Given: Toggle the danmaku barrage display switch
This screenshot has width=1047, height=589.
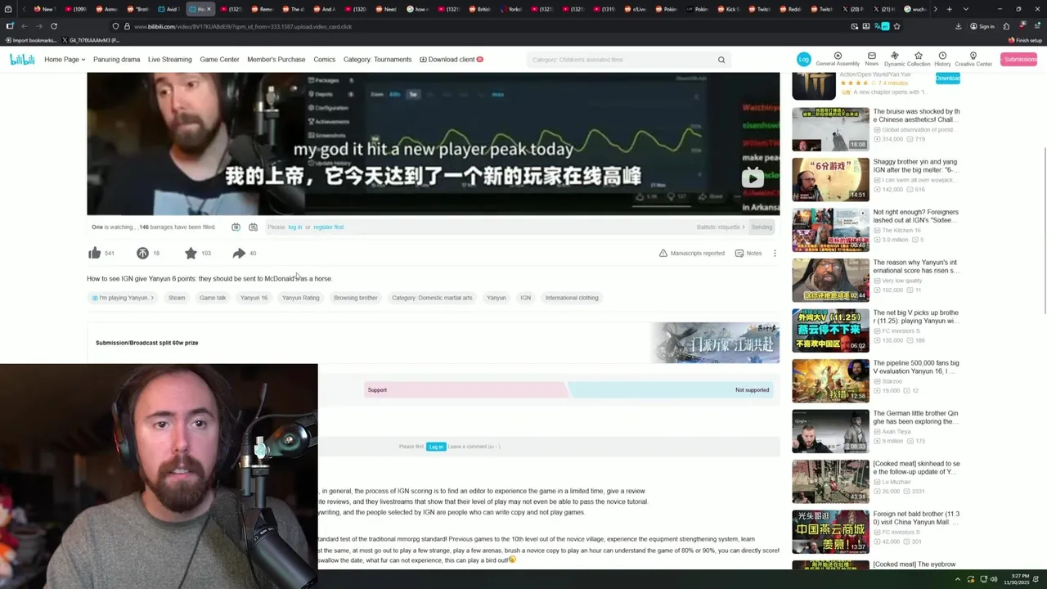Looking at the screenshot, I should point(236,227).
